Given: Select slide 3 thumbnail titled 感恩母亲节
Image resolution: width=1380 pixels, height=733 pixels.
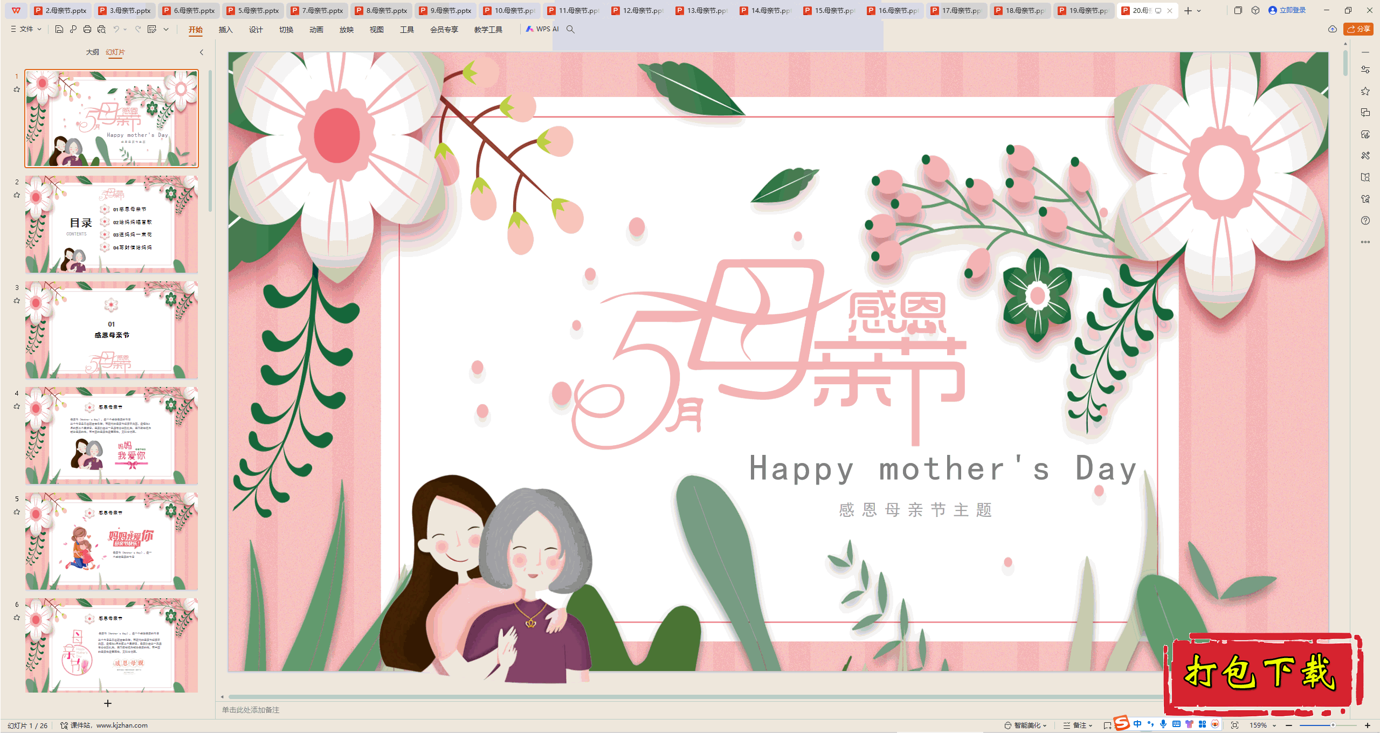Looking at the screenshot, I should pyautogui.click(x=112, y=330).
